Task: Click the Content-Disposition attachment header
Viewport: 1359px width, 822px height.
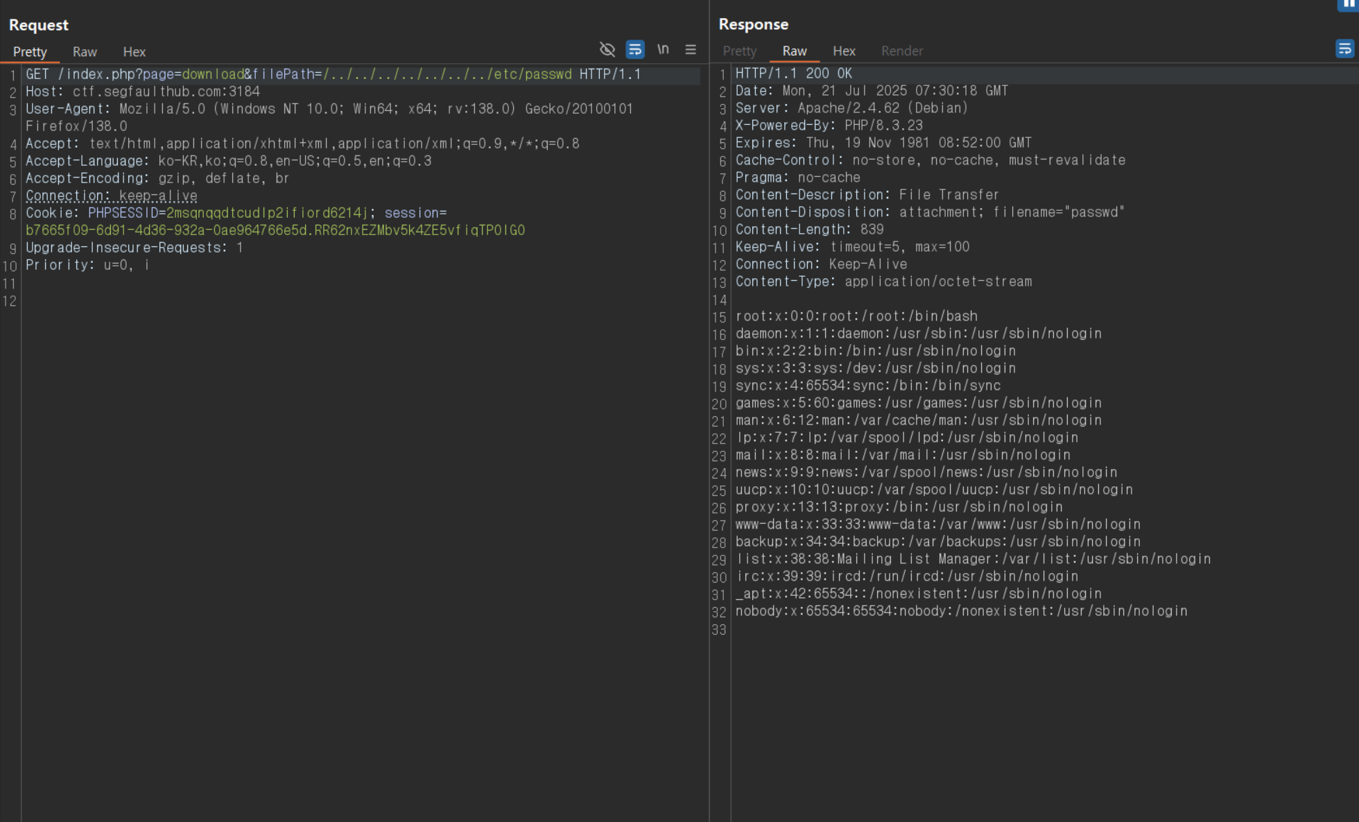Action: 930,212
